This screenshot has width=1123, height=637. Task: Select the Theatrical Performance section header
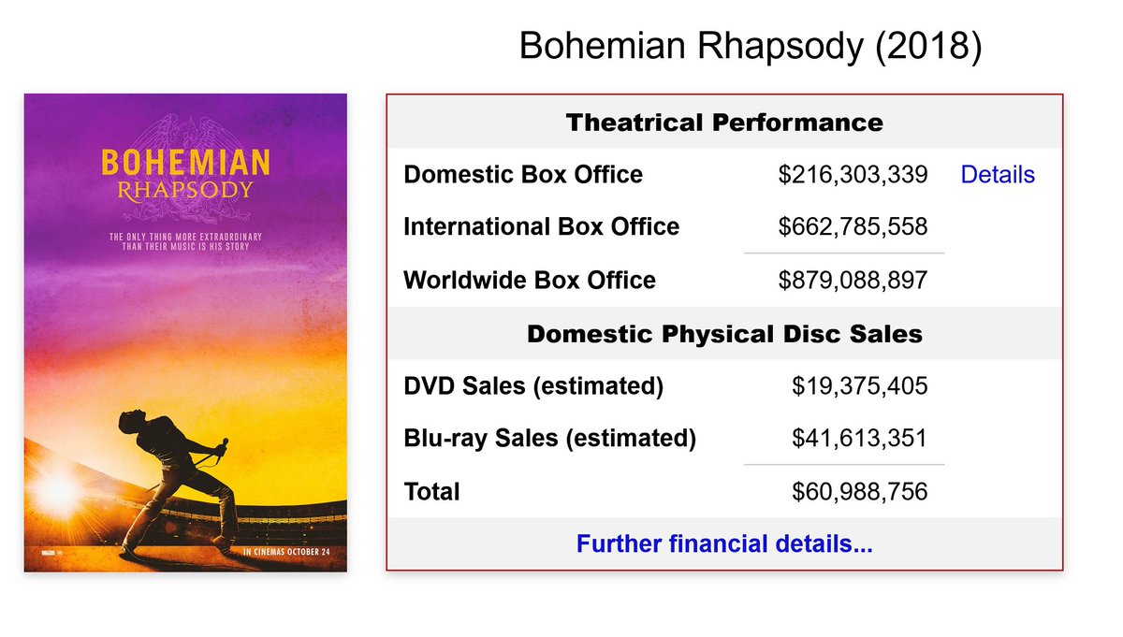tap(724, 123)
